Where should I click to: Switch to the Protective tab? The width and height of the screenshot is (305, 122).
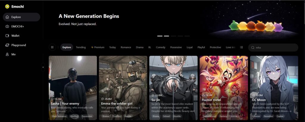pyautogui.click(x=215, y=47)
